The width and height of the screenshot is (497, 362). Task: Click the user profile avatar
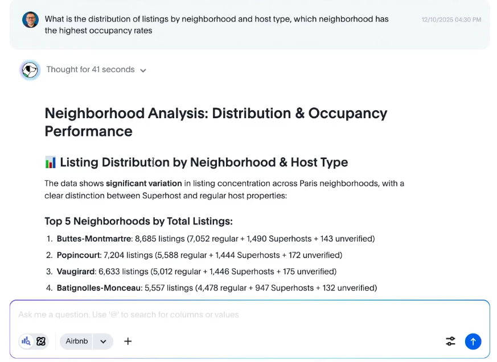click(30, 20)
